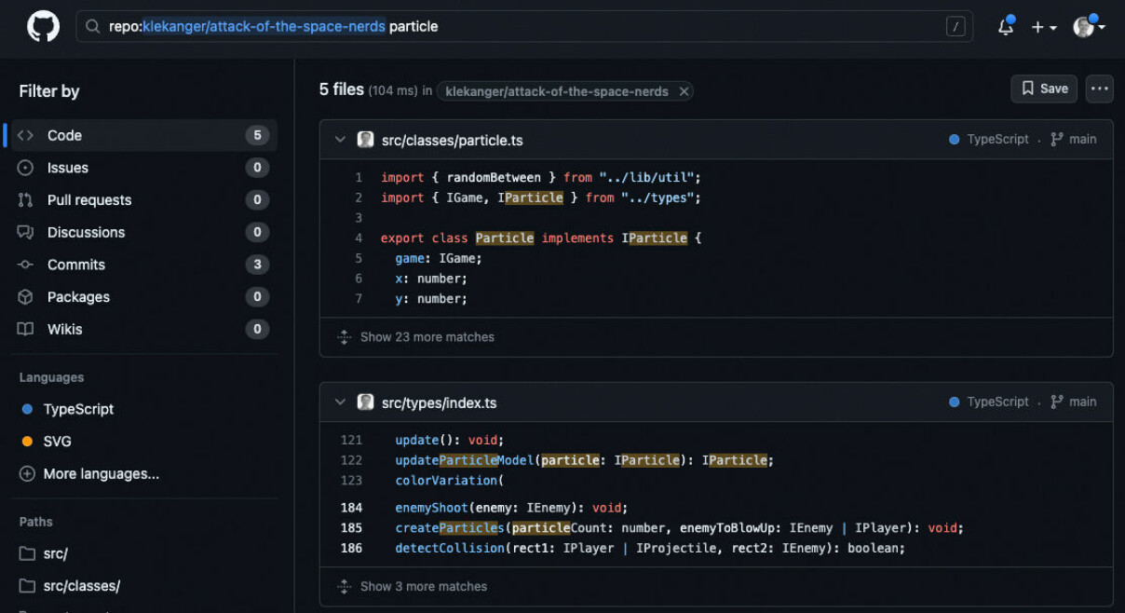The image size is (1125, 613).
Task: Select the Packages filter
Action: 144,297
